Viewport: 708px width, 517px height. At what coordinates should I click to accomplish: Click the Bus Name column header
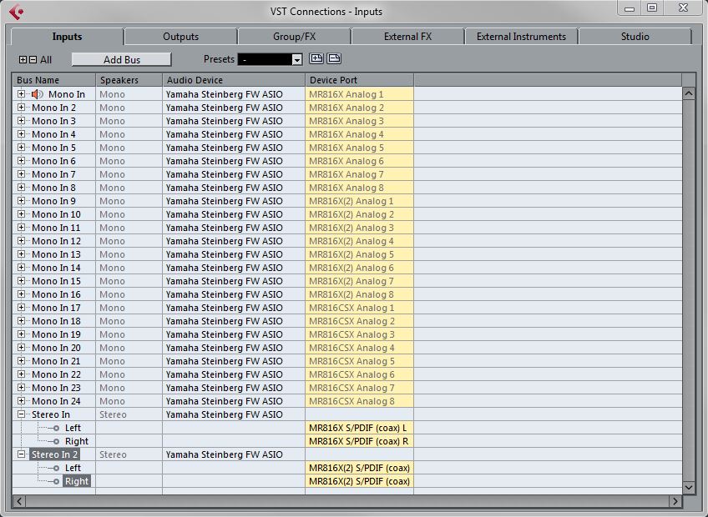[54, 80]
